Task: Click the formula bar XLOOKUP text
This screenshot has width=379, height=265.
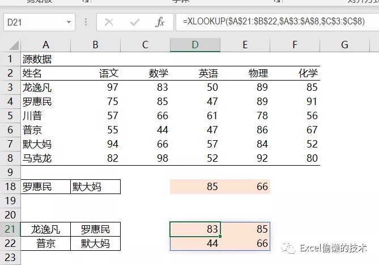Action: point(274,22)
